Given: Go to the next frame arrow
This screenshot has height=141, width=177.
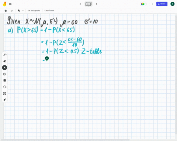Looking at the screenshot, I should 97,4.
